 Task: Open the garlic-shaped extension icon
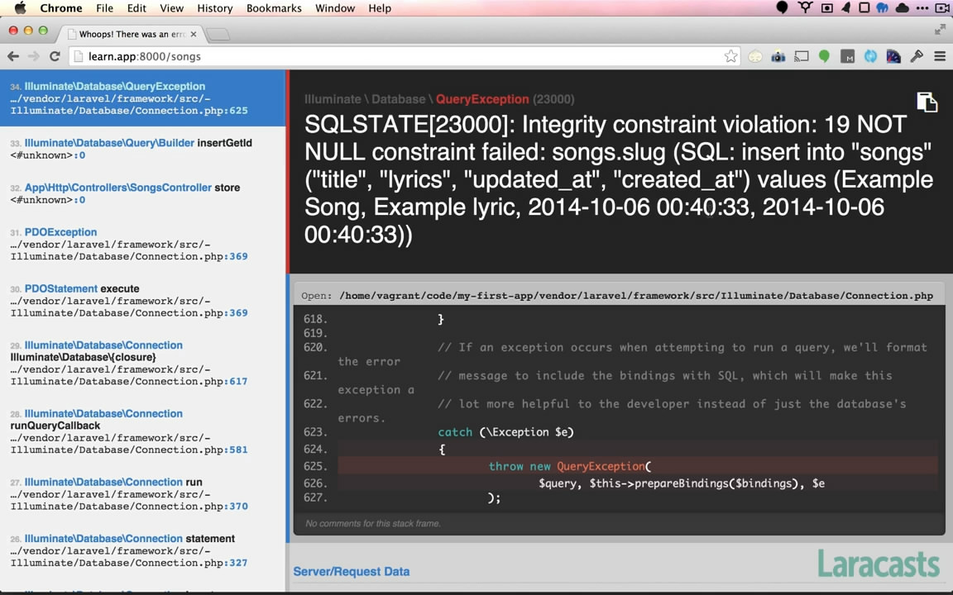[x=755, y=56]
